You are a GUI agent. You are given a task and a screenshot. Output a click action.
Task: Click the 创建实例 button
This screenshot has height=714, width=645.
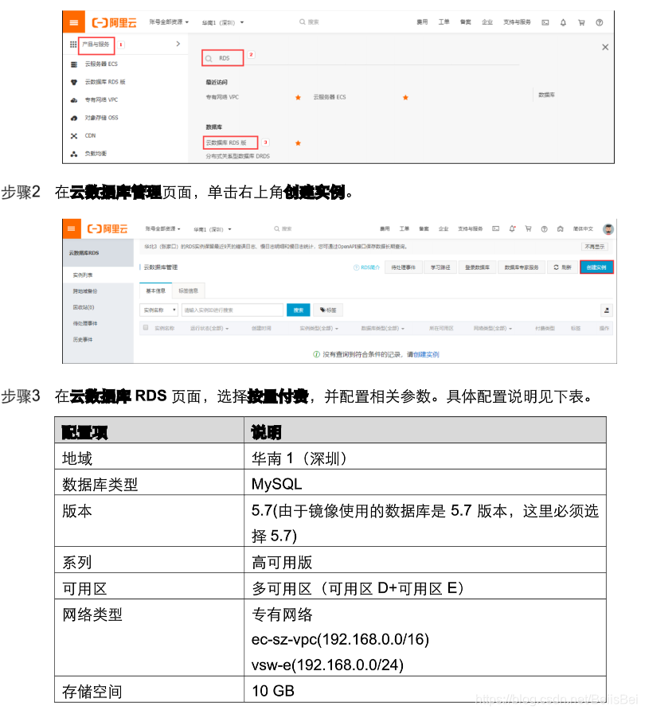[x=597, y=268]
